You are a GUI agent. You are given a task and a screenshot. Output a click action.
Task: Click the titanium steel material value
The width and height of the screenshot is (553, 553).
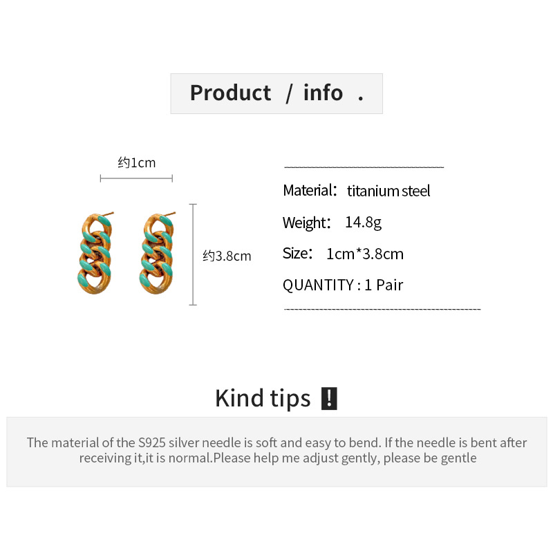point(388,191)
